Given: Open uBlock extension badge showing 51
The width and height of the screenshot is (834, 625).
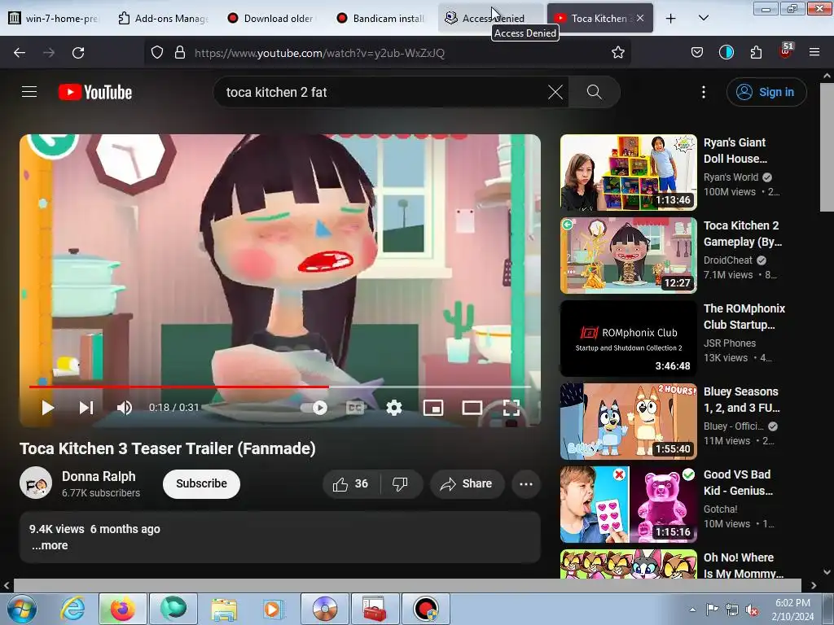Looking at the screenshot, I should coord(786,51).
